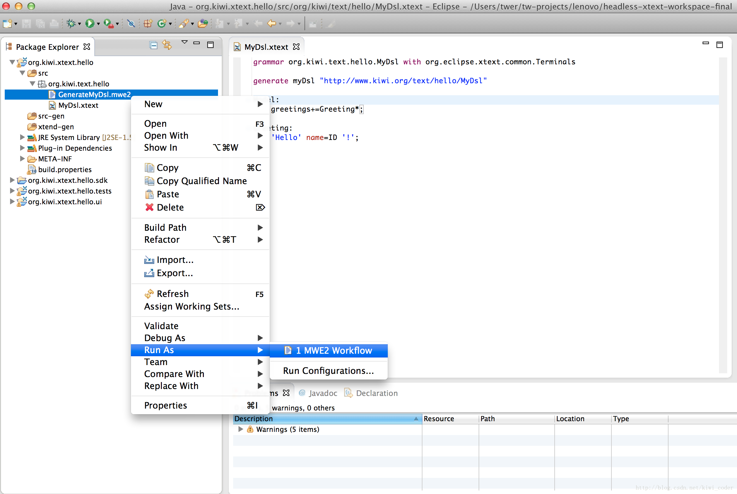737x494 pixels.
Task: Choose Refresh in the context menu
Action: [200, 294]
